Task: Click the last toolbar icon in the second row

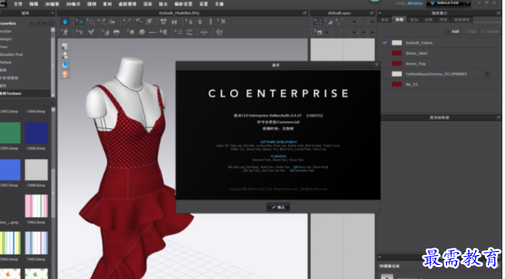Action: coord(219,32)
